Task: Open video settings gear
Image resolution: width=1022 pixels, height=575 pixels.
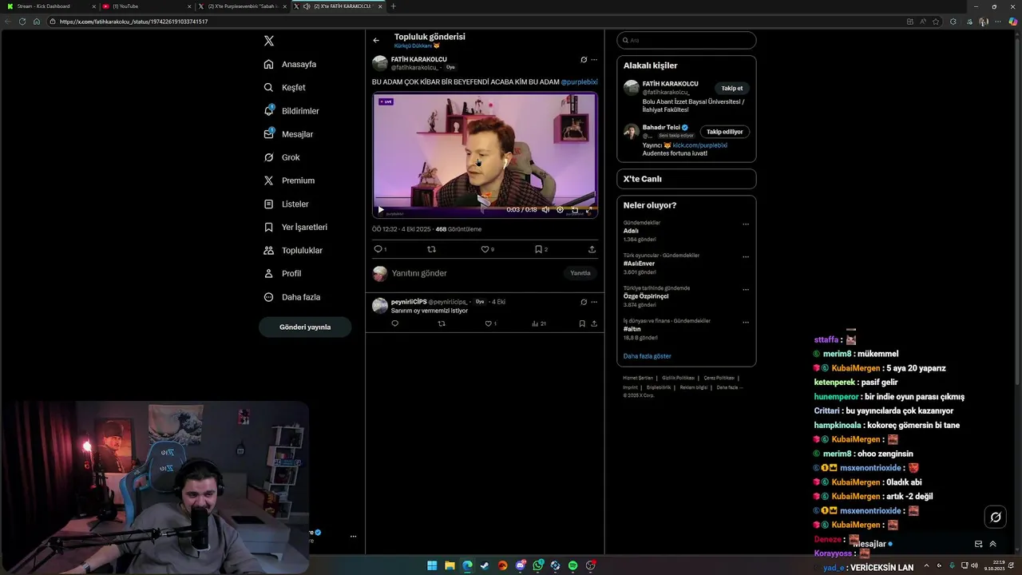Action: coord(560,210)
